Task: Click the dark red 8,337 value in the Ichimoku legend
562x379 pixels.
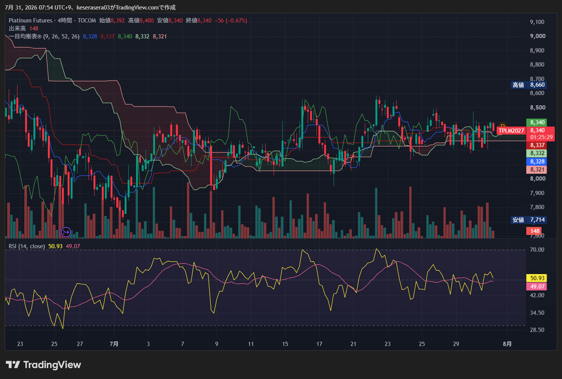Action: (x=108, y=36)
